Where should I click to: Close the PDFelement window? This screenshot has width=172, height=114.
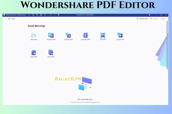click(166, 15)
